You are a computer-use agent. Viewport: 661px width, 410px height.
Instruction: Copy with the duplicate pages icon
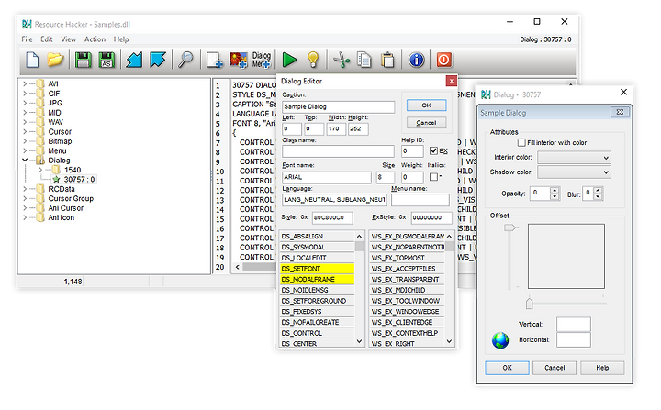(x=364, y=60)
